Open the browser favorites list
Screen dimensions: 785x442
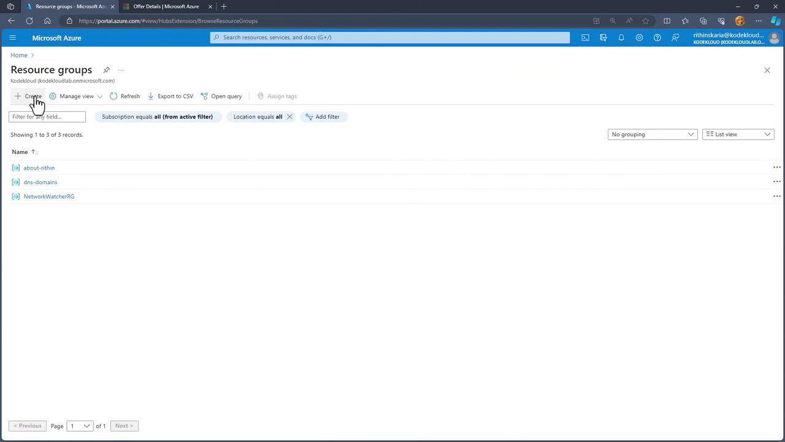point(685,21)
